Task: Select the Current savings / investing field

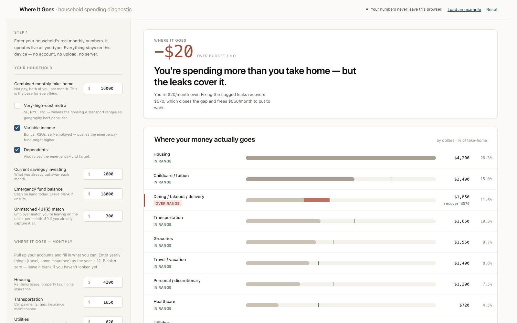Action: (103, 174)
